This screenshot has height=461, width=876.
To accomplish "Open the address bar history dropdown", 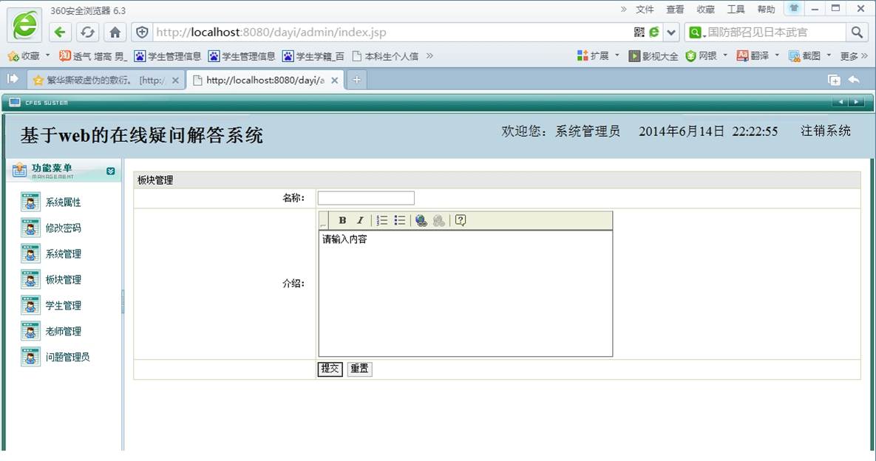I will tap(670, 33).
